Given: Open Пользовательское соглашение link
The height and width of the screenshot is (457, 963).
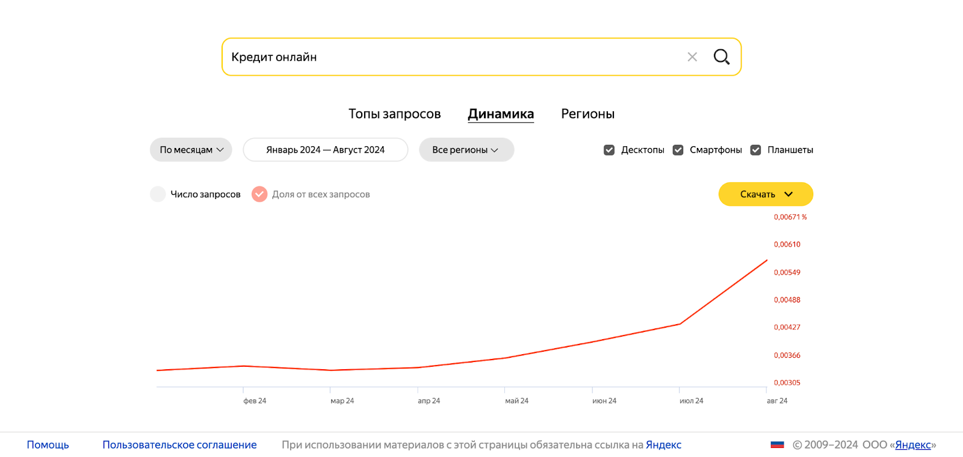Looking at the screenshot, I should pyautogui.click(x=179, y=445).
